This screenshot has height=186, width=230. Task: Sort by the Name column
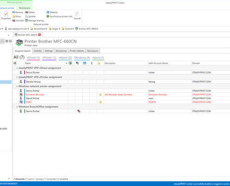[46, 63]
